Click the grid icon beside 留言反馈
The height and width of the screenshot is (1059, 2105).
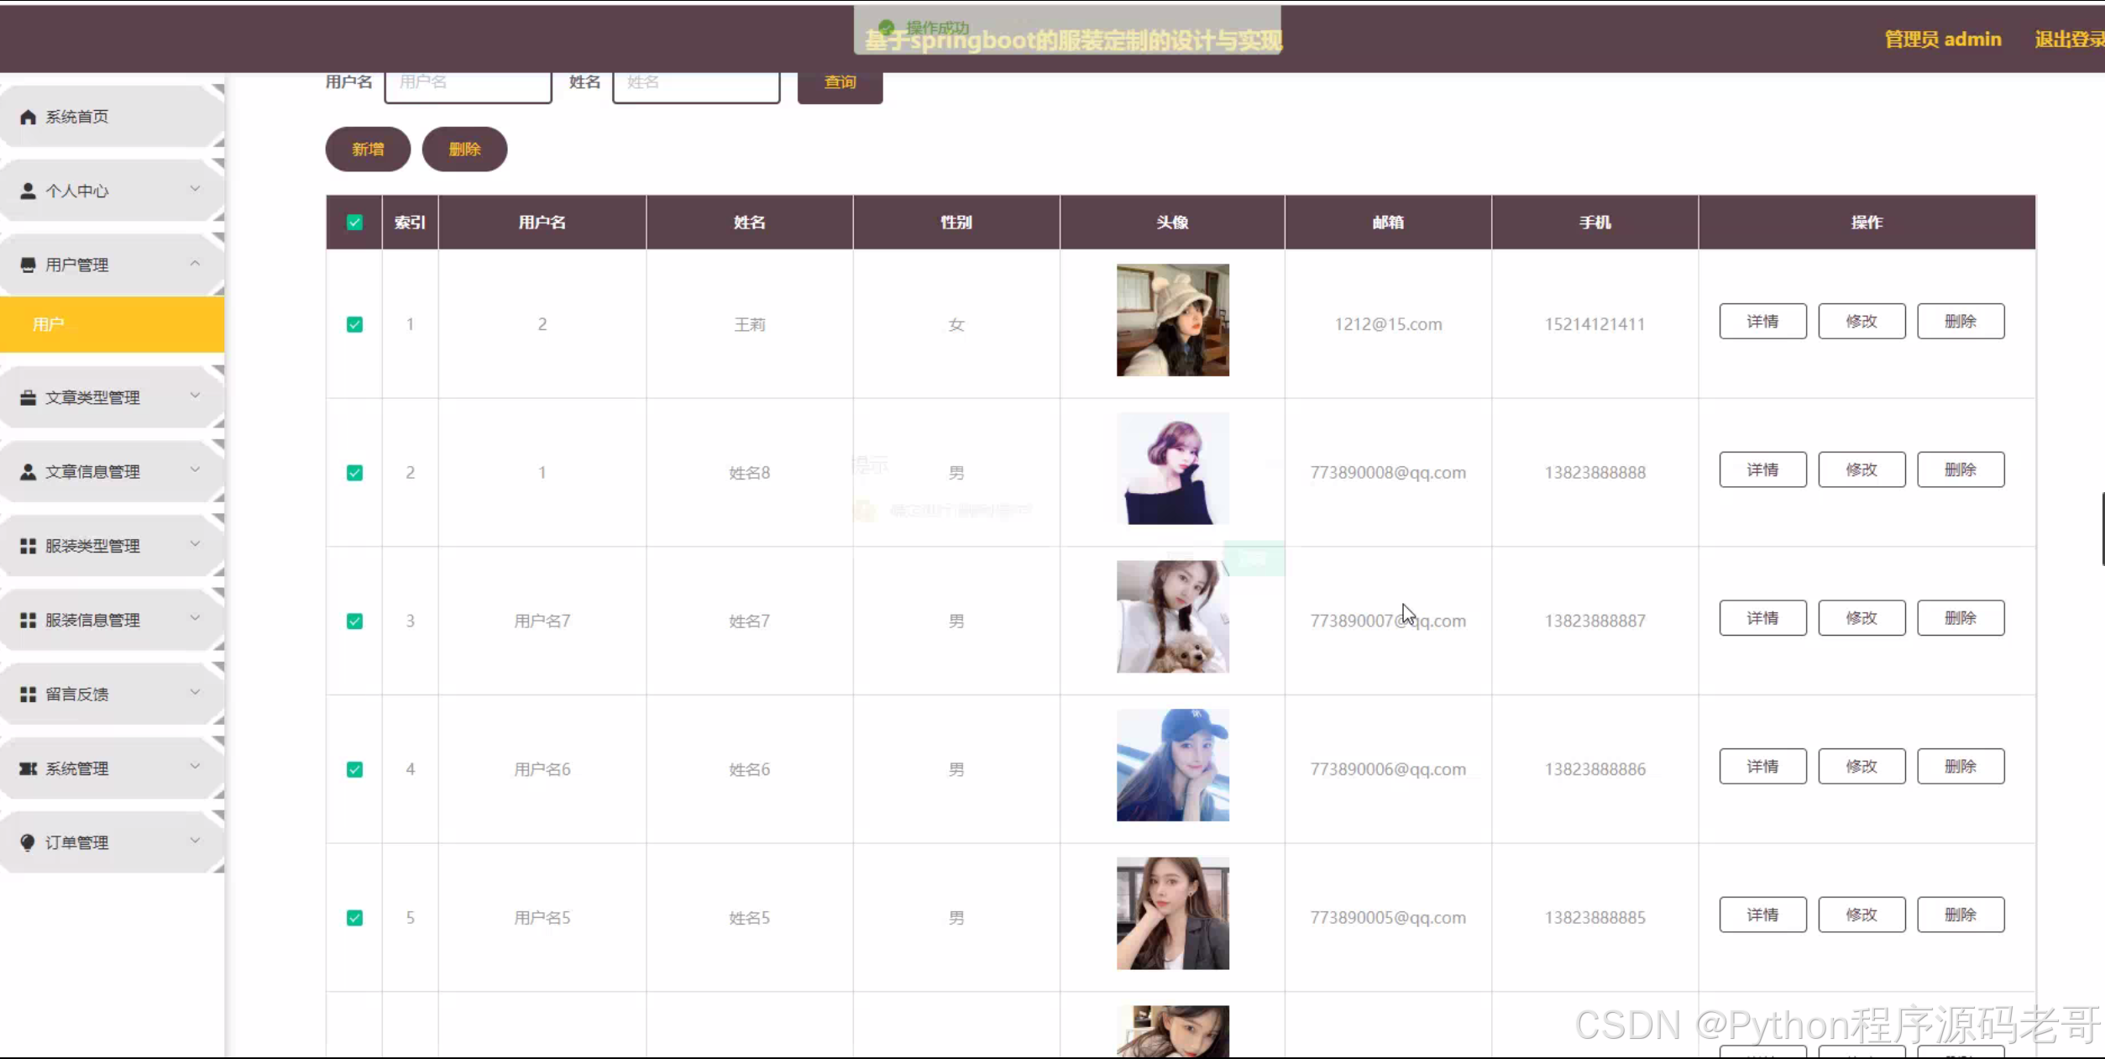(28, 694)
